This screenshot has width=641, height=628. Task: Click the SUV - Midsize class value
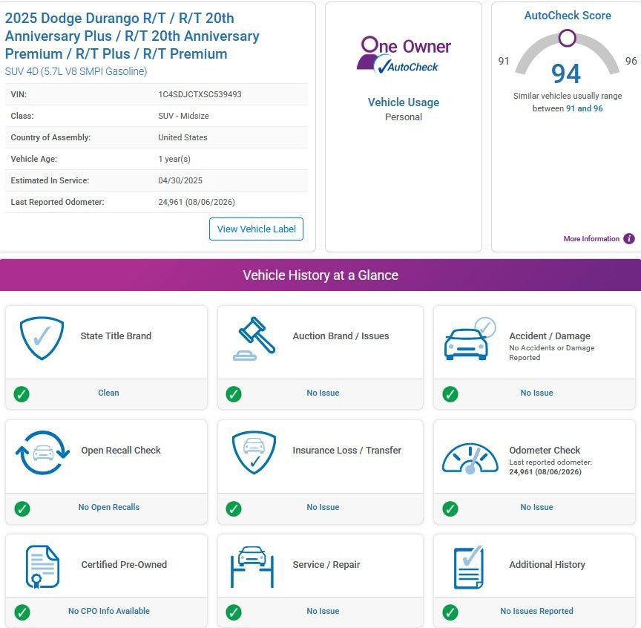point(183,117)
